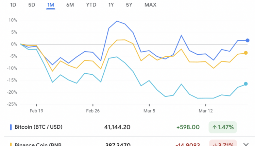Click Bitcoin's 41,144.20 price value

click(x=117, y=127)
